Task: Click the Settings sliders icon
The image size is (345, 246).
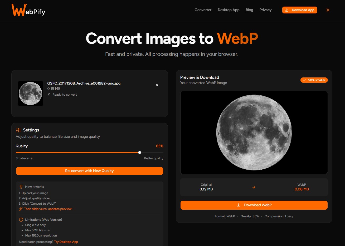Action: point(18,130)
